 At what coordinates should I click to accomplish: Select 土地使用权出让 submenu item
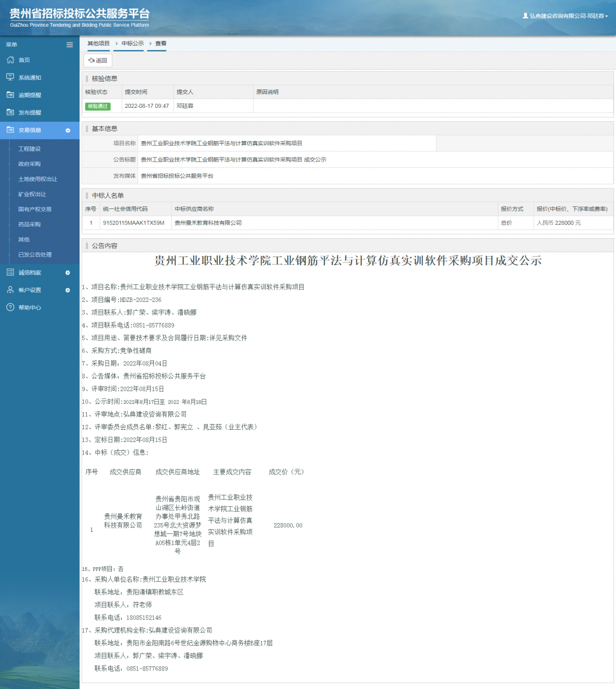pyautogui.click(x=37, y=179)
